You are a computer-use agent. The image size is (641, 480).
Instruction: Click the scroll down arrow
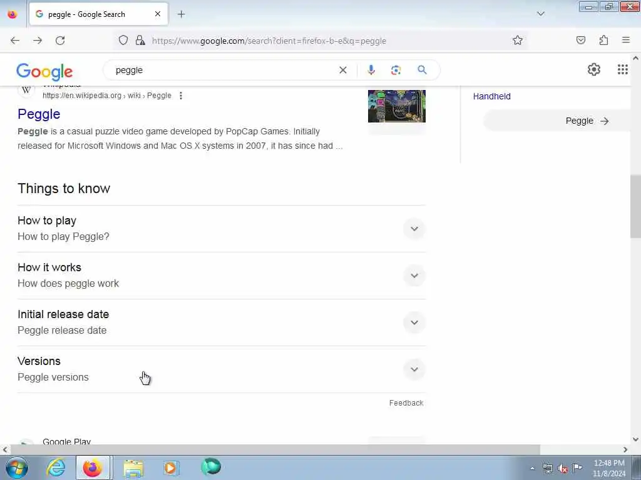[x=635, y=439]
